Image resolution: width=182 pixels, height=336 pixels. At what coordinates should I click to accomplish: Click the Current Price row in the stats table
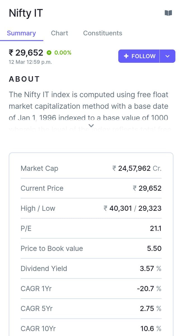pos(42,188)
